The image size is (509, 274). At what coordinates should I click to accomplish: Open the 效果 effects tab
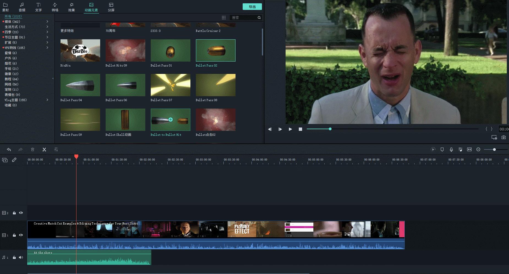pos(72,7)
